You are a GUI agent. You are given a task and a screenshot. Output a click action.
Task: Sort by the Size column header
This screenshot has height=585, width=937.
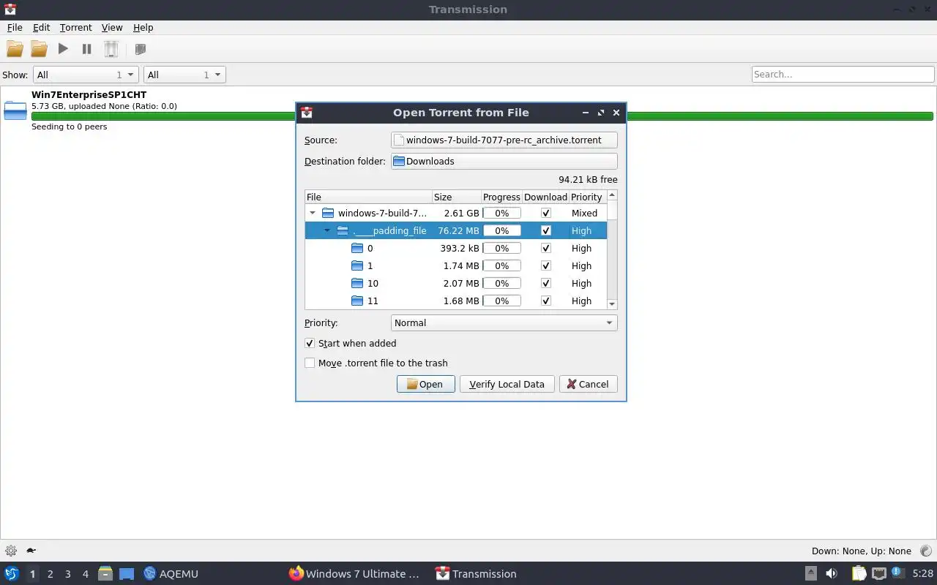click(456, 197)
